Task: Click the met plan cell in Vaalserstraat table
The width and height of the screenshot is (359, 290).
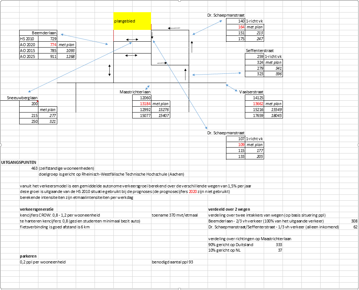Action: click(x=273, y=104)
